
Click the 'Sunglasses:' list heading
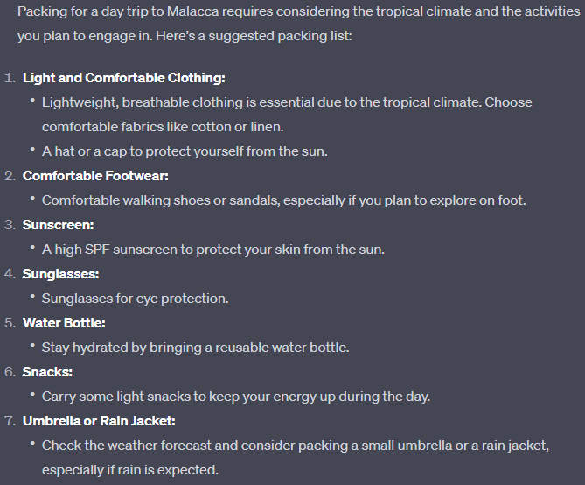point(61,274)
